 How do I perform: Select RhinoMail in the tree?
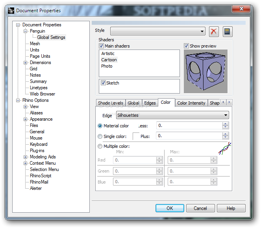[x=39, y=182]
